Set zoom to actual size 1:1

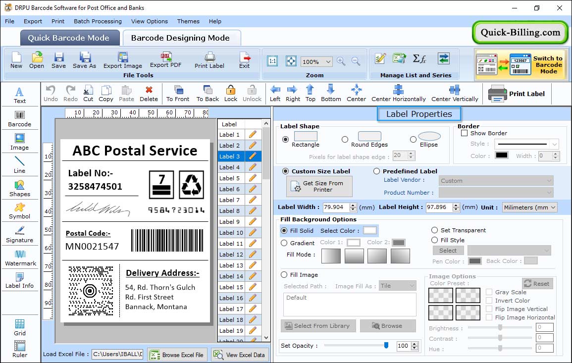272,61
